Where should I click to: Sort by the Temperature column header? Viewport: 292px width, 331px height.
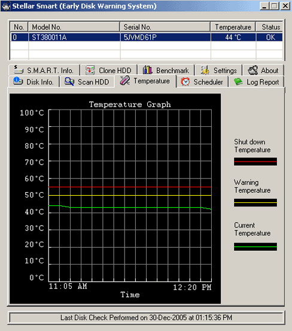(233, 27)
